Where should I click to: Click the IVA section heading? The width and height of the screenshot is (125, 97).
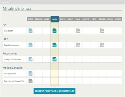coord(4,25)
